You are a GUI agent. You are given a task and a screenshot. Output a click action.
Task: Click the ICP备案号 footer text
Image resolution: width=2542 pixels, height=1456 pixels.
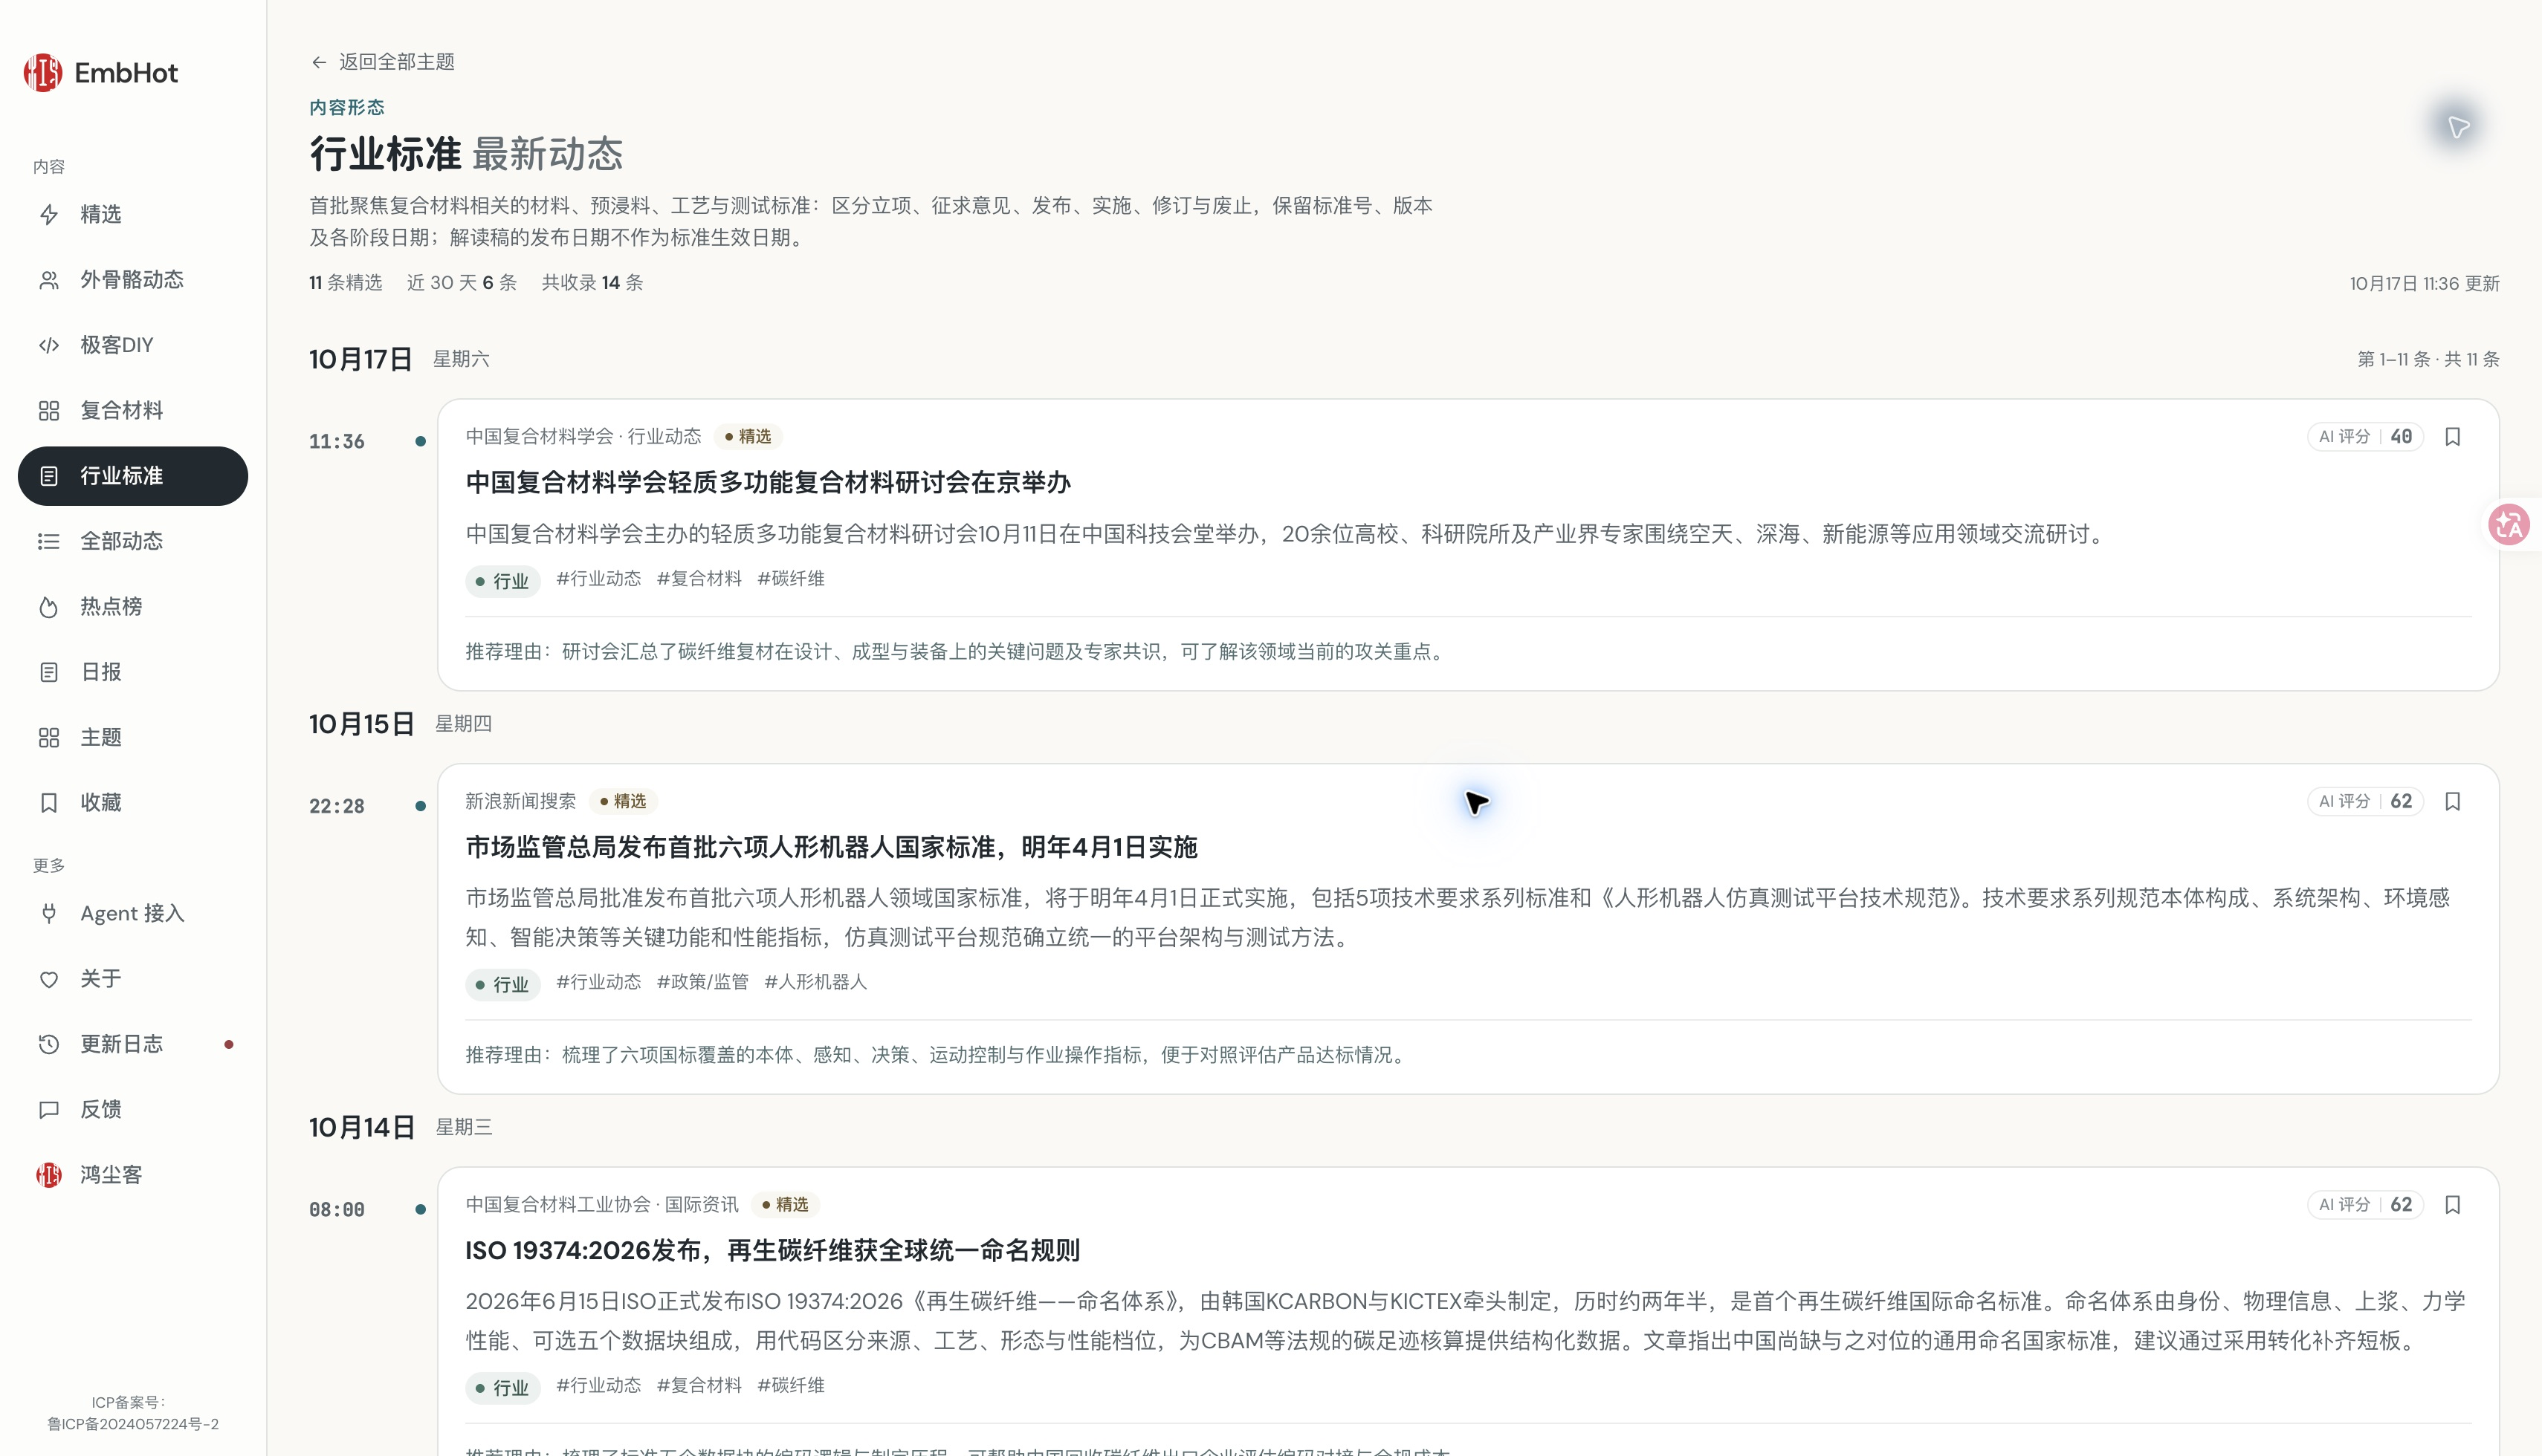point(133,1413)
